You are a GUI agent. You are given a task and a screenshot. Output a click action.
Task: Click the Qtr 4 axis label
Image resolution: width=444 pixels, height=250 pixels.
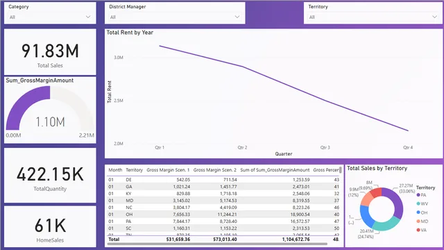click(x=408, y=147)
